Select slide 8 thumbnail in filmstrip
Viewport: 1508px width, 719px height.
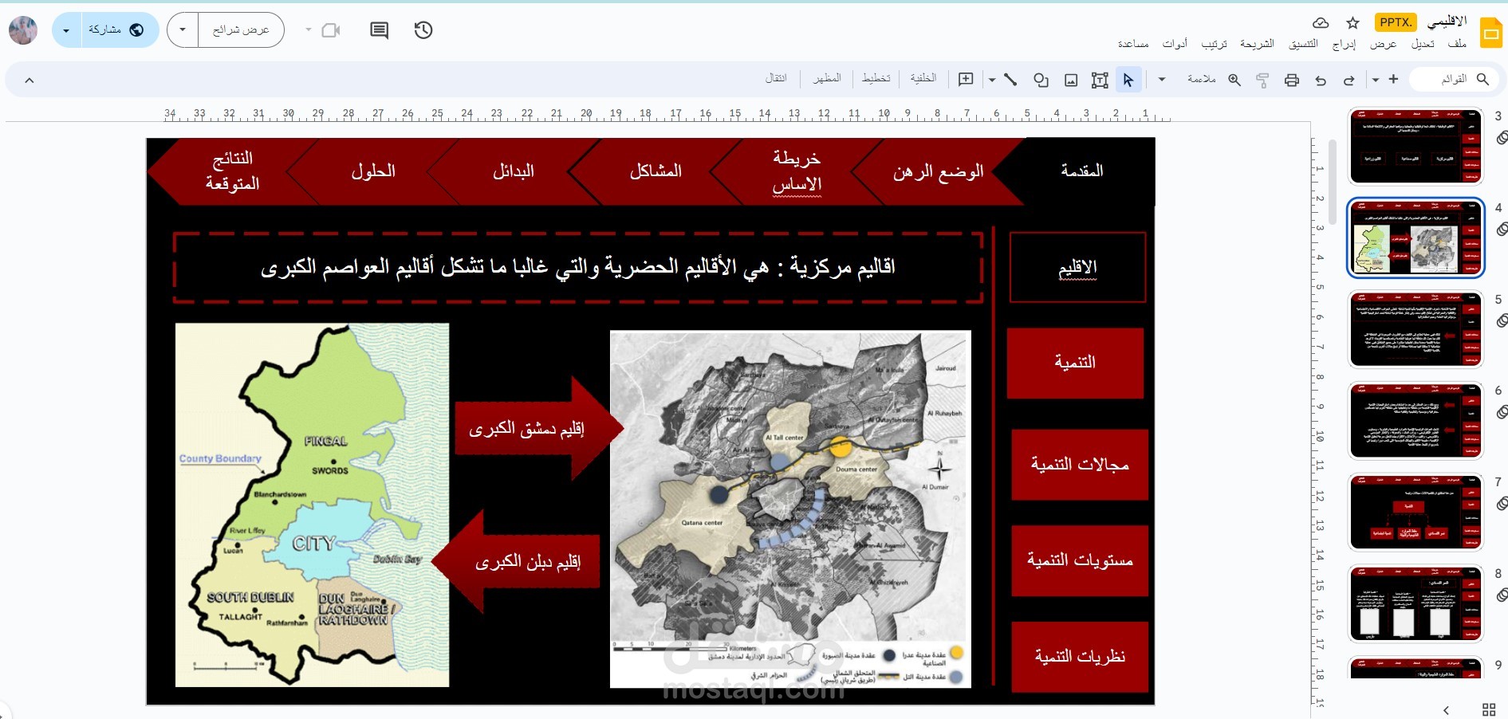click(x=1415, y=604)
